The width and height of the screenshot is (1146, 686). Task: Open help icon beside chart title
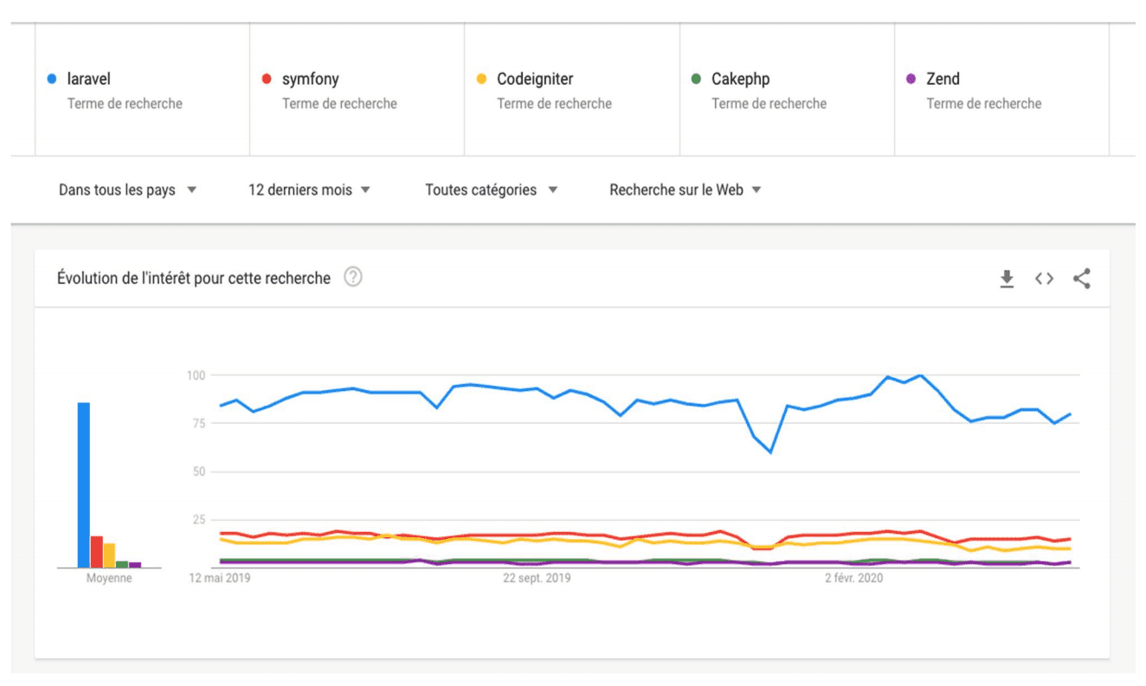pyautogui.click(x=353, y=278)
